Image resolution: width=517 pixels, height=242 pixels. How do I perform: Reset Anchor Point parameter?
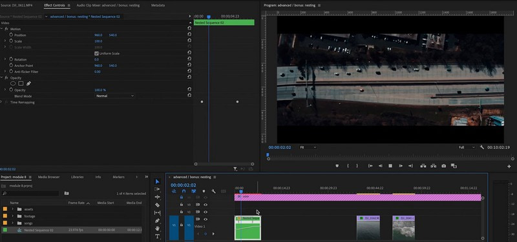[189, 66]
